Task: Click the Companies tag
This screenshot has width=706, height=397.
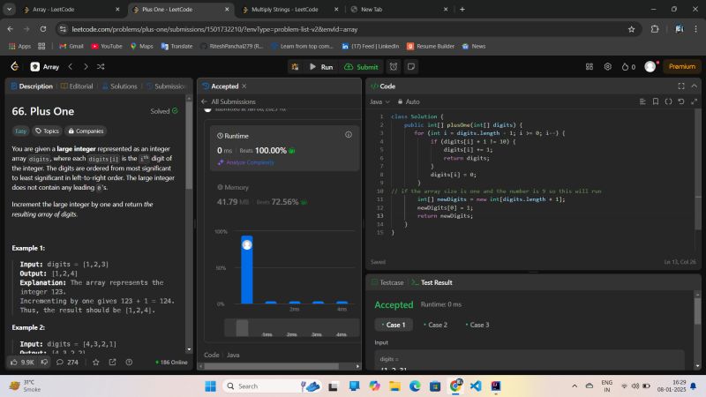Action: click(86, 131)
